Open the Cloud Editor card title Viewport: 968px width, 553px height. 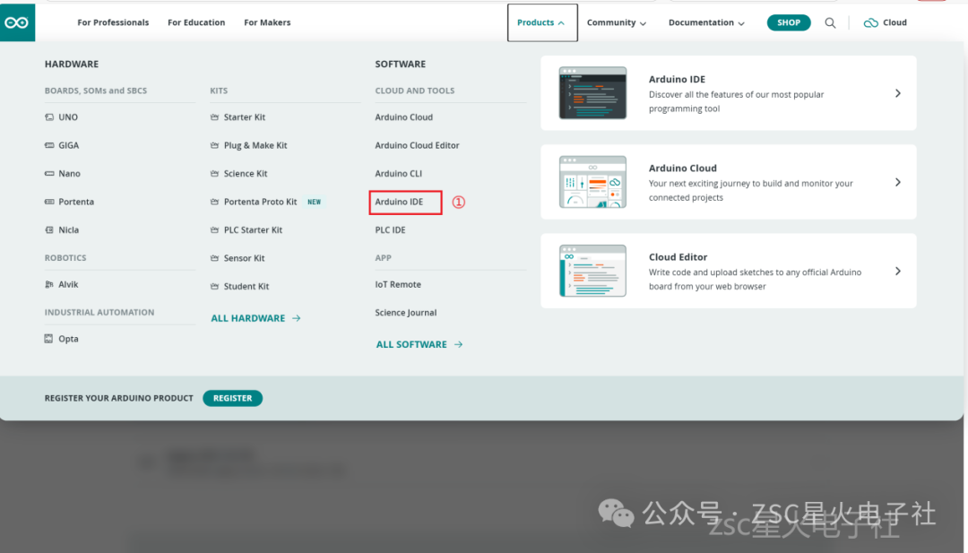point(678,256)
